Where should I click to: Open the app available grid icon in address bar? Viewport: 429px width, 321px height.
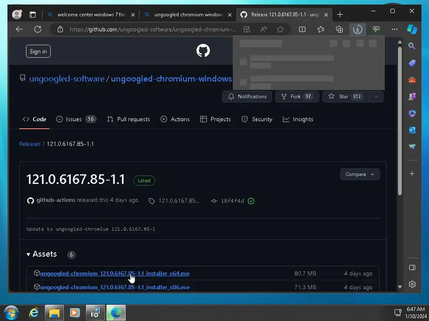pyautogui.click(x=247, y=30)
